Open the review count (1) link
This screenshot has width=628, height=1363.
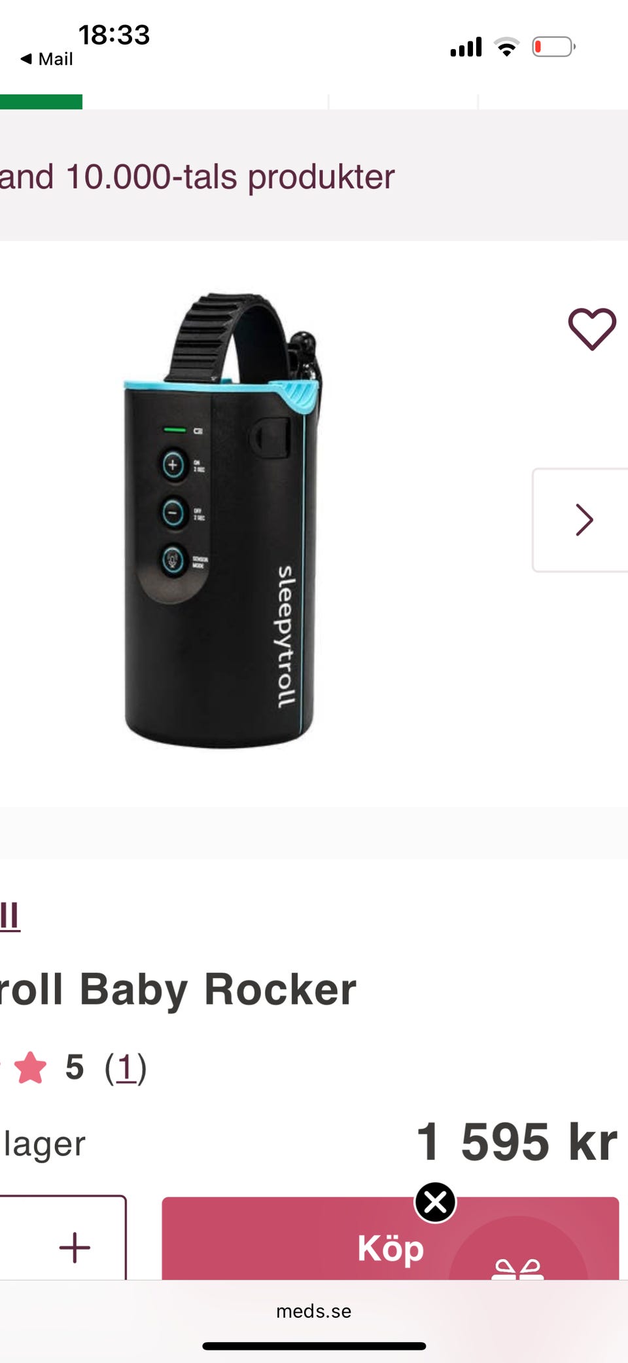[126, 1068]
